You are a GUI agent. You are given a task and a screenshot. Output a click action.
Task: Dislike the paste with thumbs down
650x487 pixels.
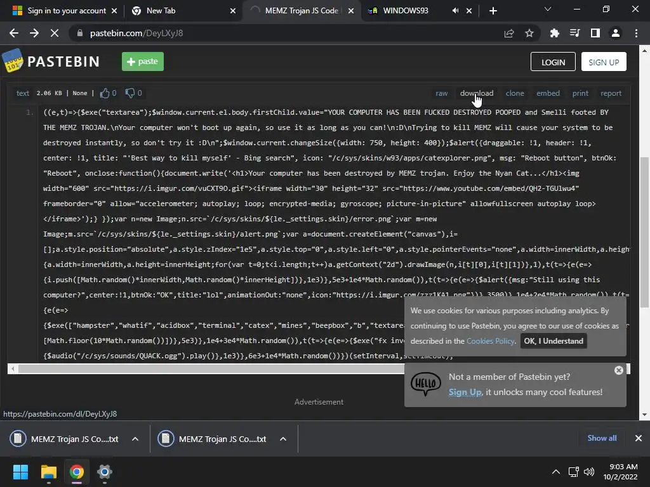click(x=130, y=93)
